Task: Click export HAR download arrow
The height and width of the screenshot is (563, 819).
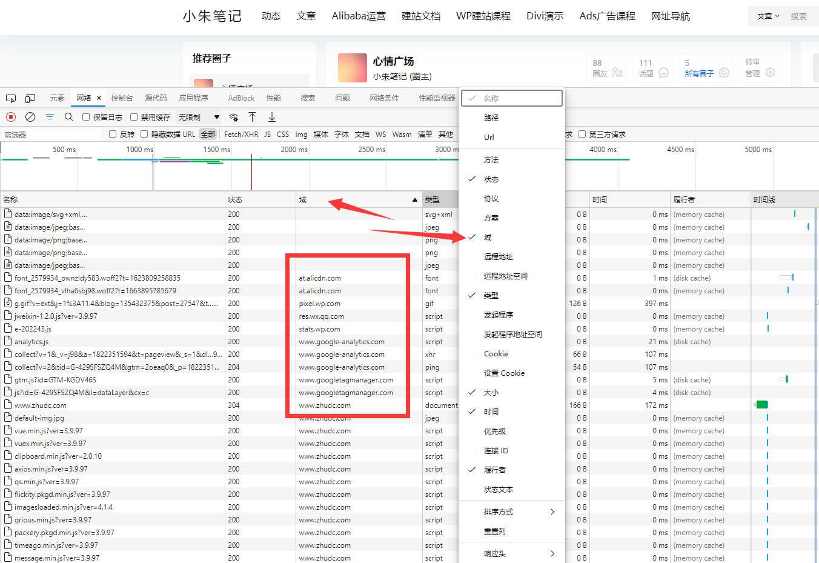Action: click(272, 117)
